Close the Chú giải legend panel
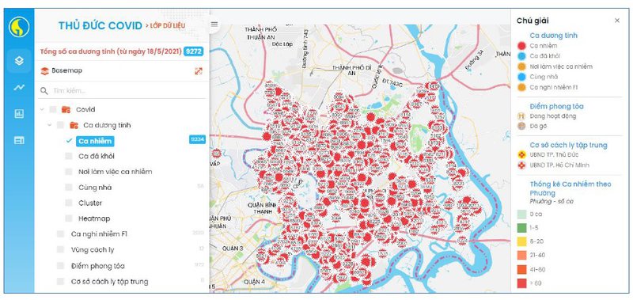Image resolution: width=633 pixels, height=300 pixels. coord(617,21)
